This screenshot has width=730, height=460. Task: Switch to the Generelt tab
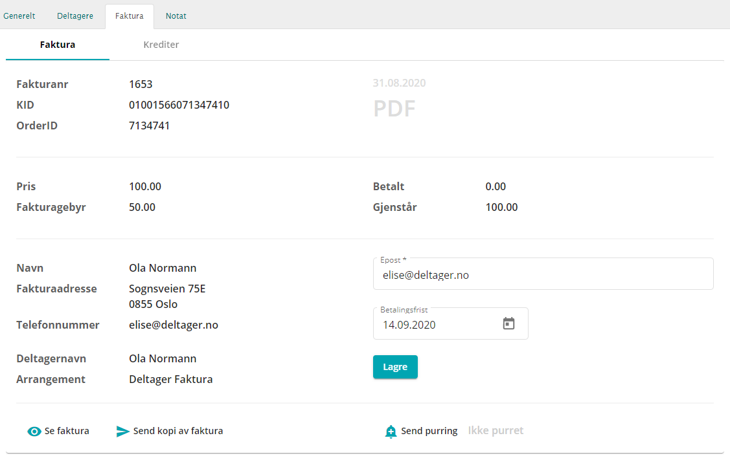click(x=19, y=16)
